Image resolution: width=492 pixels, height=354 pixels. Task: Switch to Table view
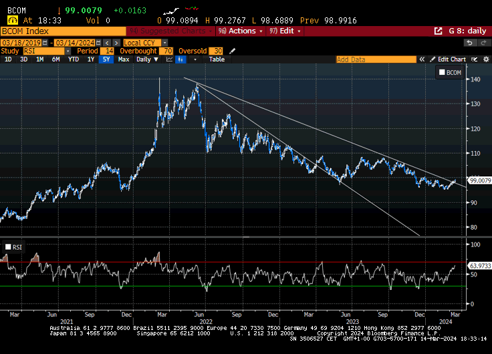217,59
